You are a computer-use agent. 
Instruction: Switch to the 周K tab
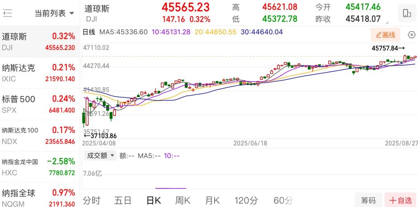183,200
